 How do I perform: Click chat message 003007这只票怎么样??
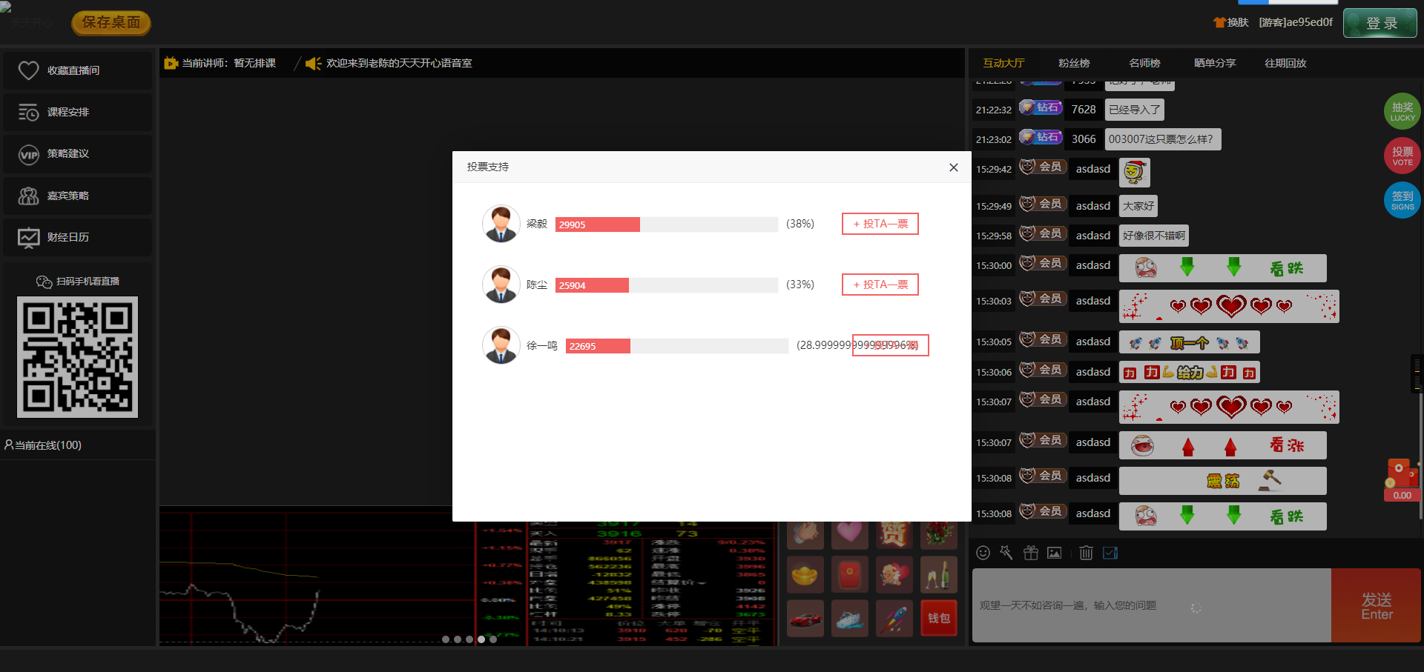pos(1162,139)
